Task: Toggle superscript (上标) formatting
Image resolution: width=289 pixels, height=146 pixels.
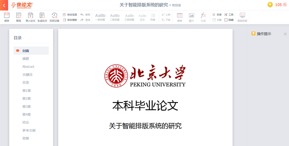Action: coord(166,15)
